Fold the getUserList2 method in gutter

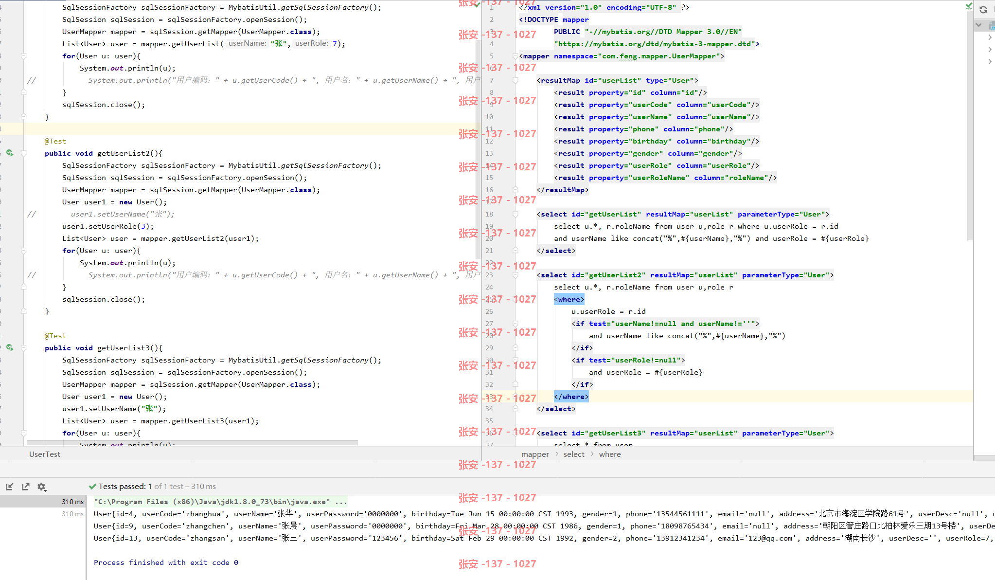tap(23, 153)
